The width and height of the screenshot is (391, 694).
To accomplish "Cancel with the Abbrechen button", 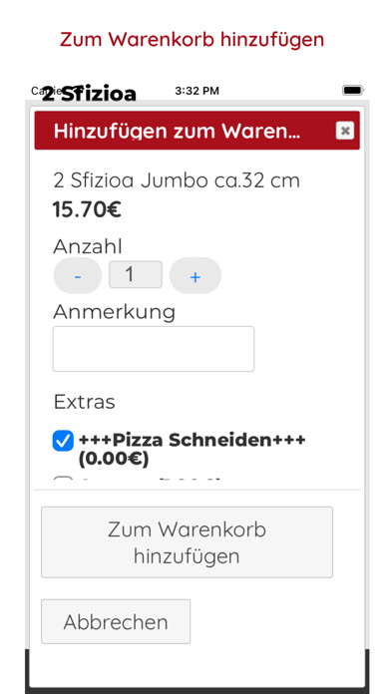I will click(x=116, y=621).
